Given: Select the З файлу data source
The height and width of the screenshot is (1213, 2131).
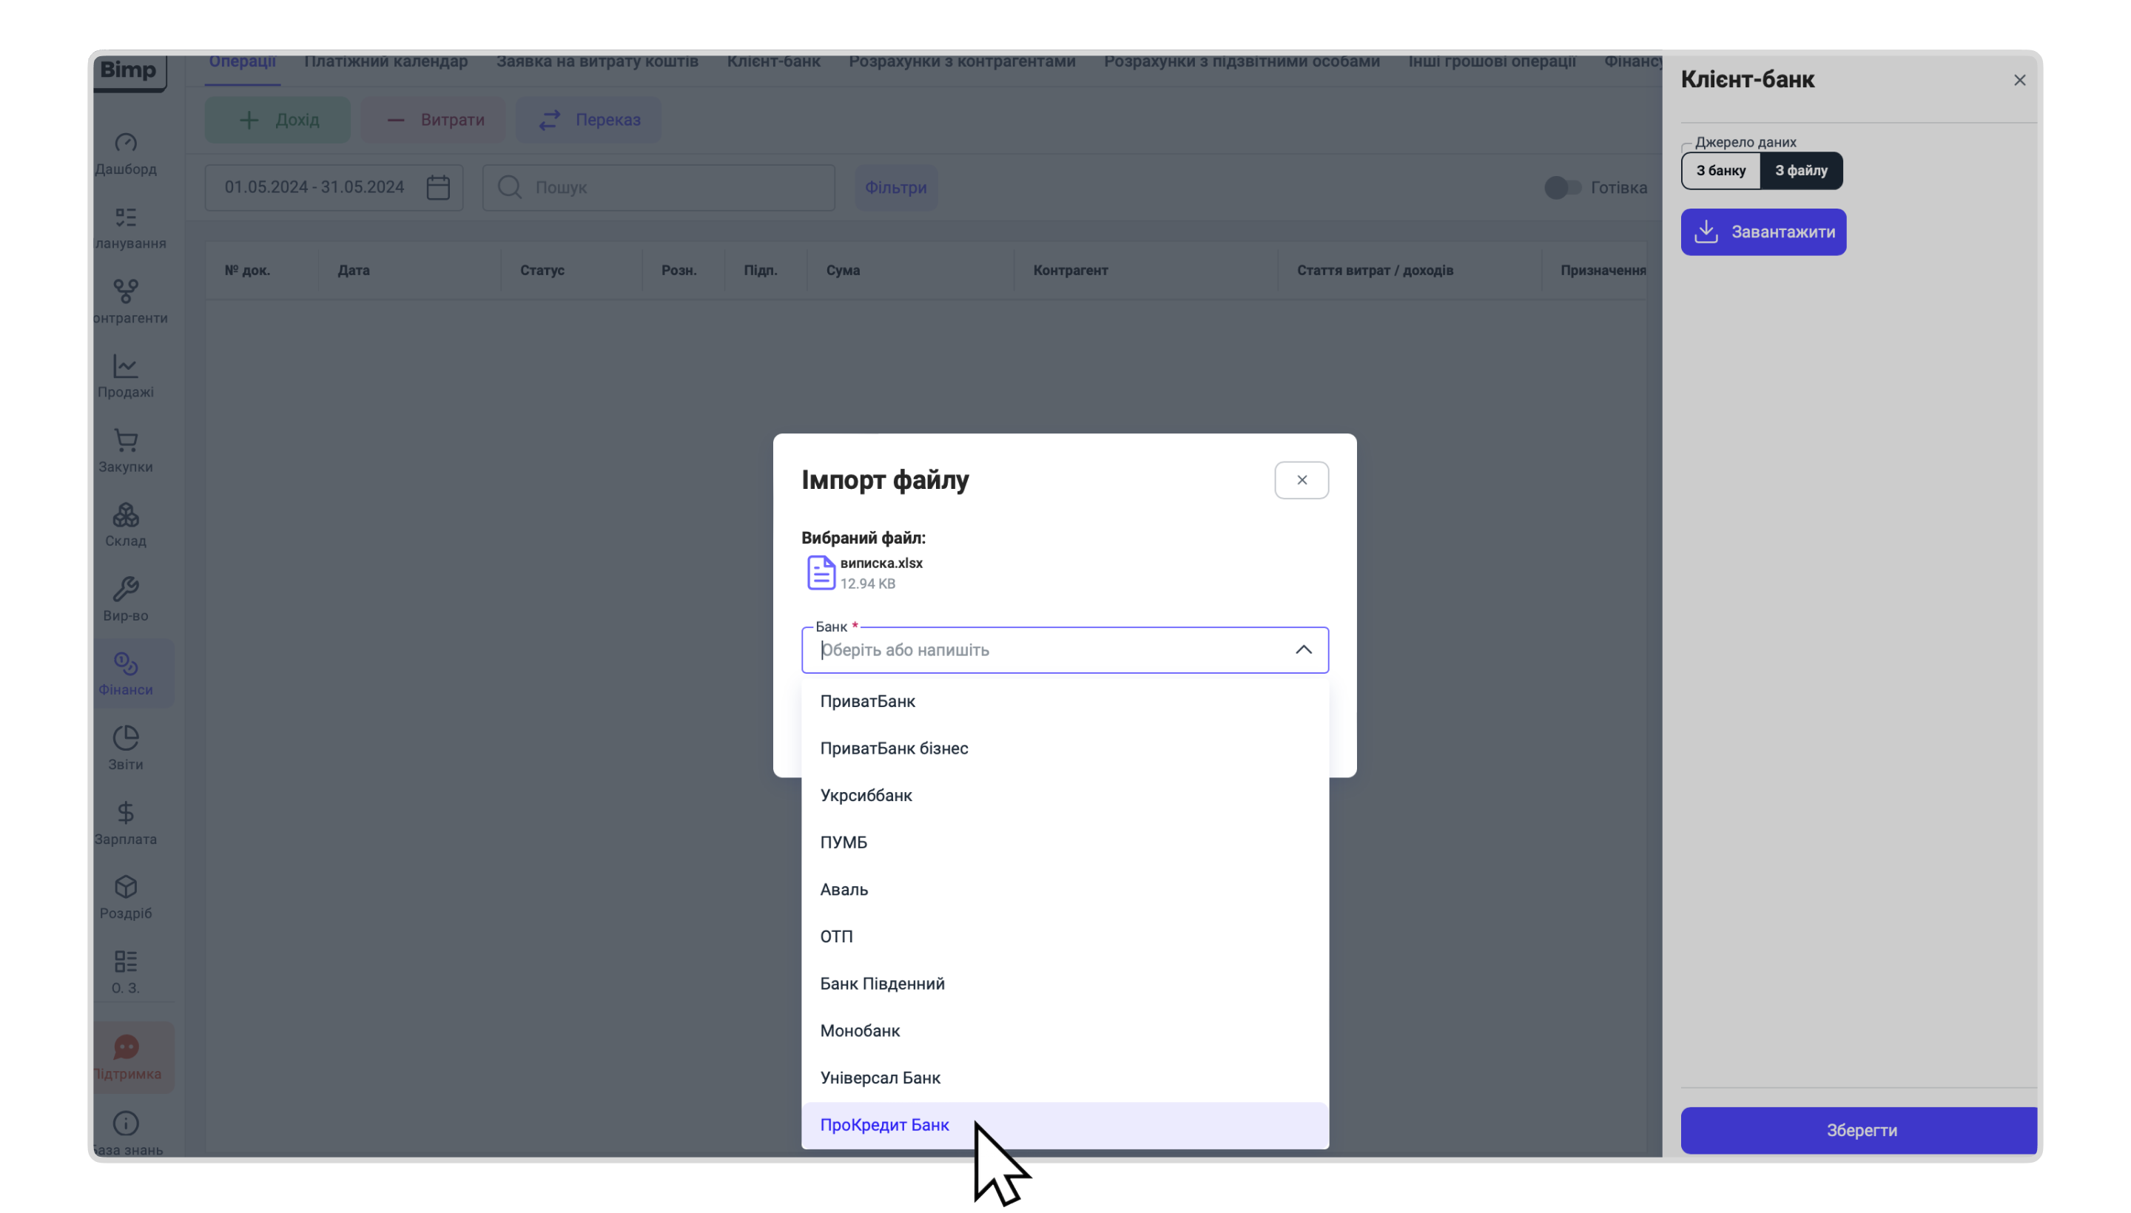Looking at the screenshot, I should [1801, 171].
